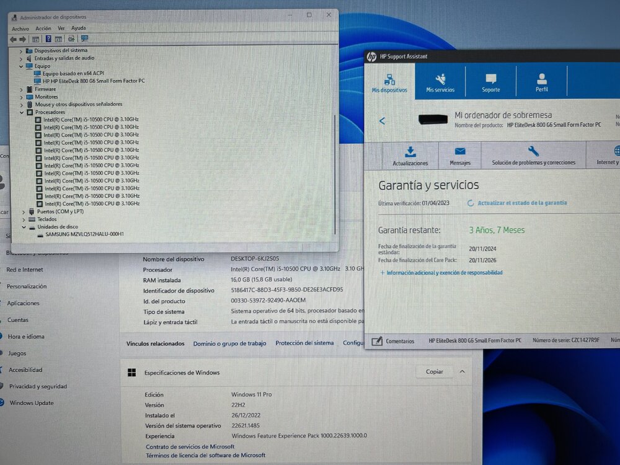The width and height of the screenshot is (620, 465).
Task: Click the gear toolbar icon in Device Manager
Action: pyautogui.click(x=71, y=38)
